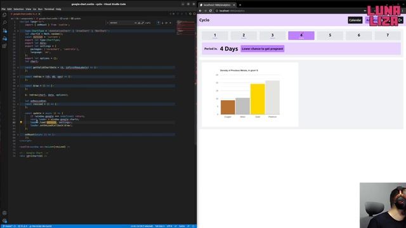Select day 2 in the week strip
The width and height of the screenshot is (406, 228).
pos(244,35)
